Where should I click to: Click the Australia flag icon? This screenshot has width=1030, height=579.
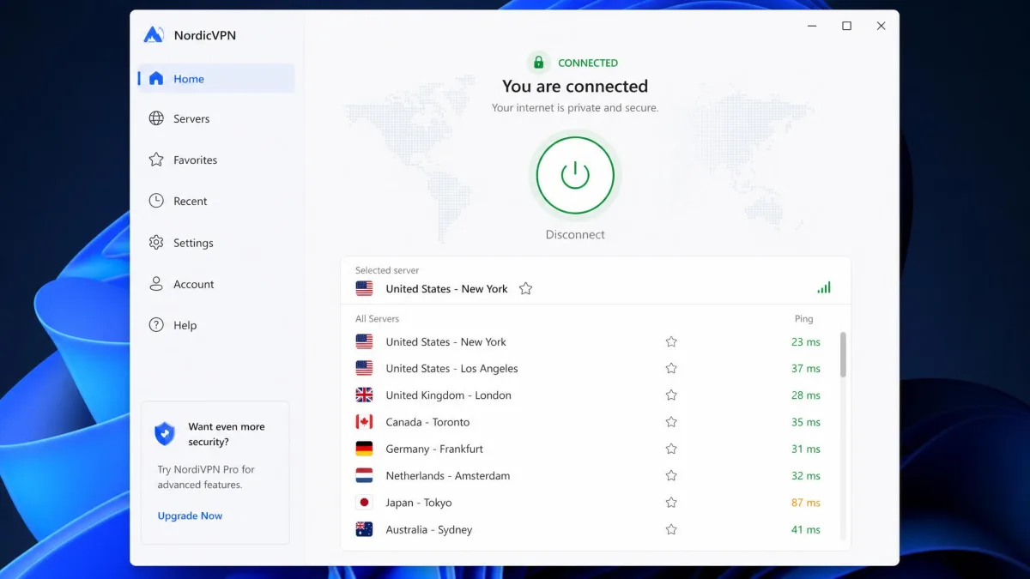(364, 529)
